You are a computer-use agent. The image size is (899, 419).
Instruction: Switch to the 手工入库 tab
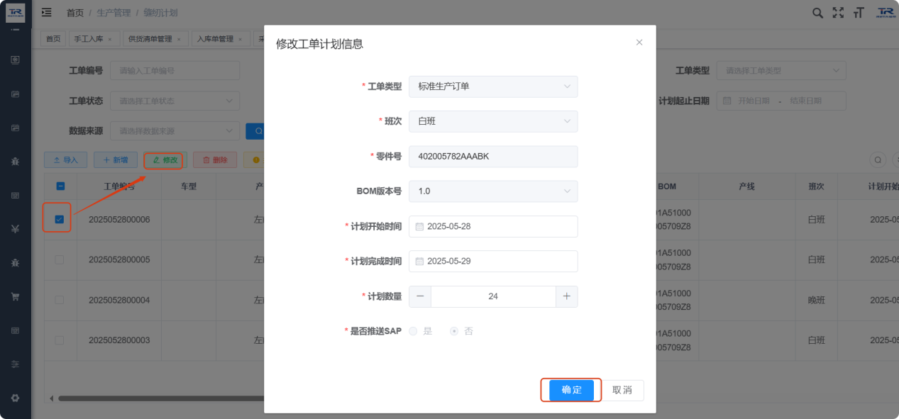tap(93, 39)
